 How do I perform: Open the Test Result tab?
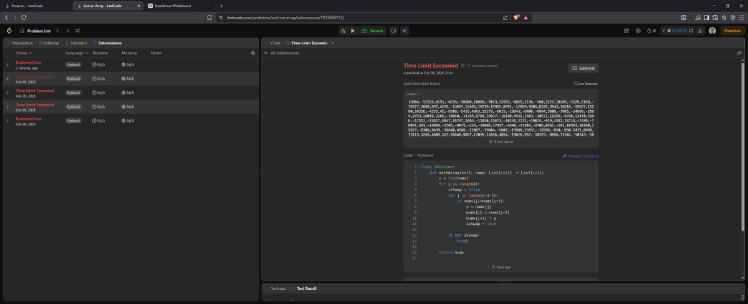[304, 288]
